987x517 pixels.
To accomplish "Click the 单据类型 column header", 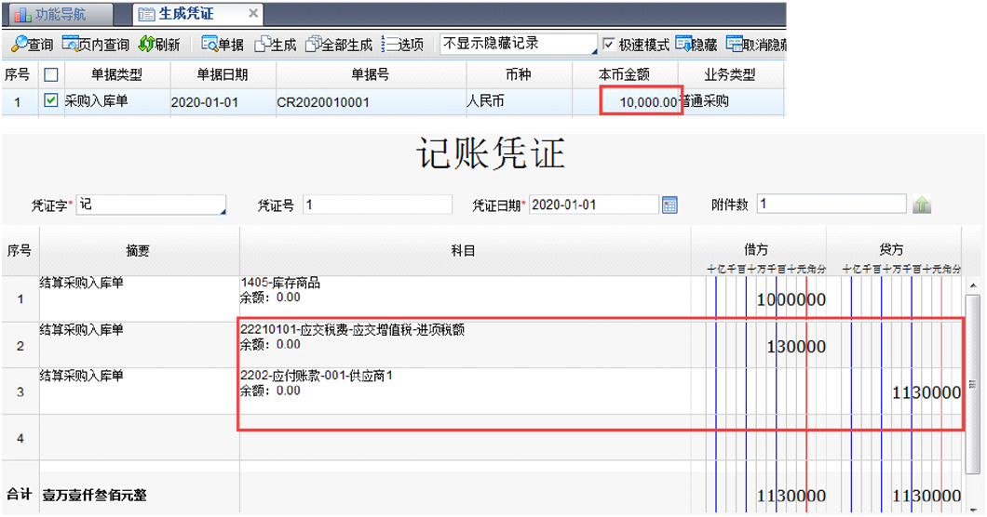I will tap(117, 74).
